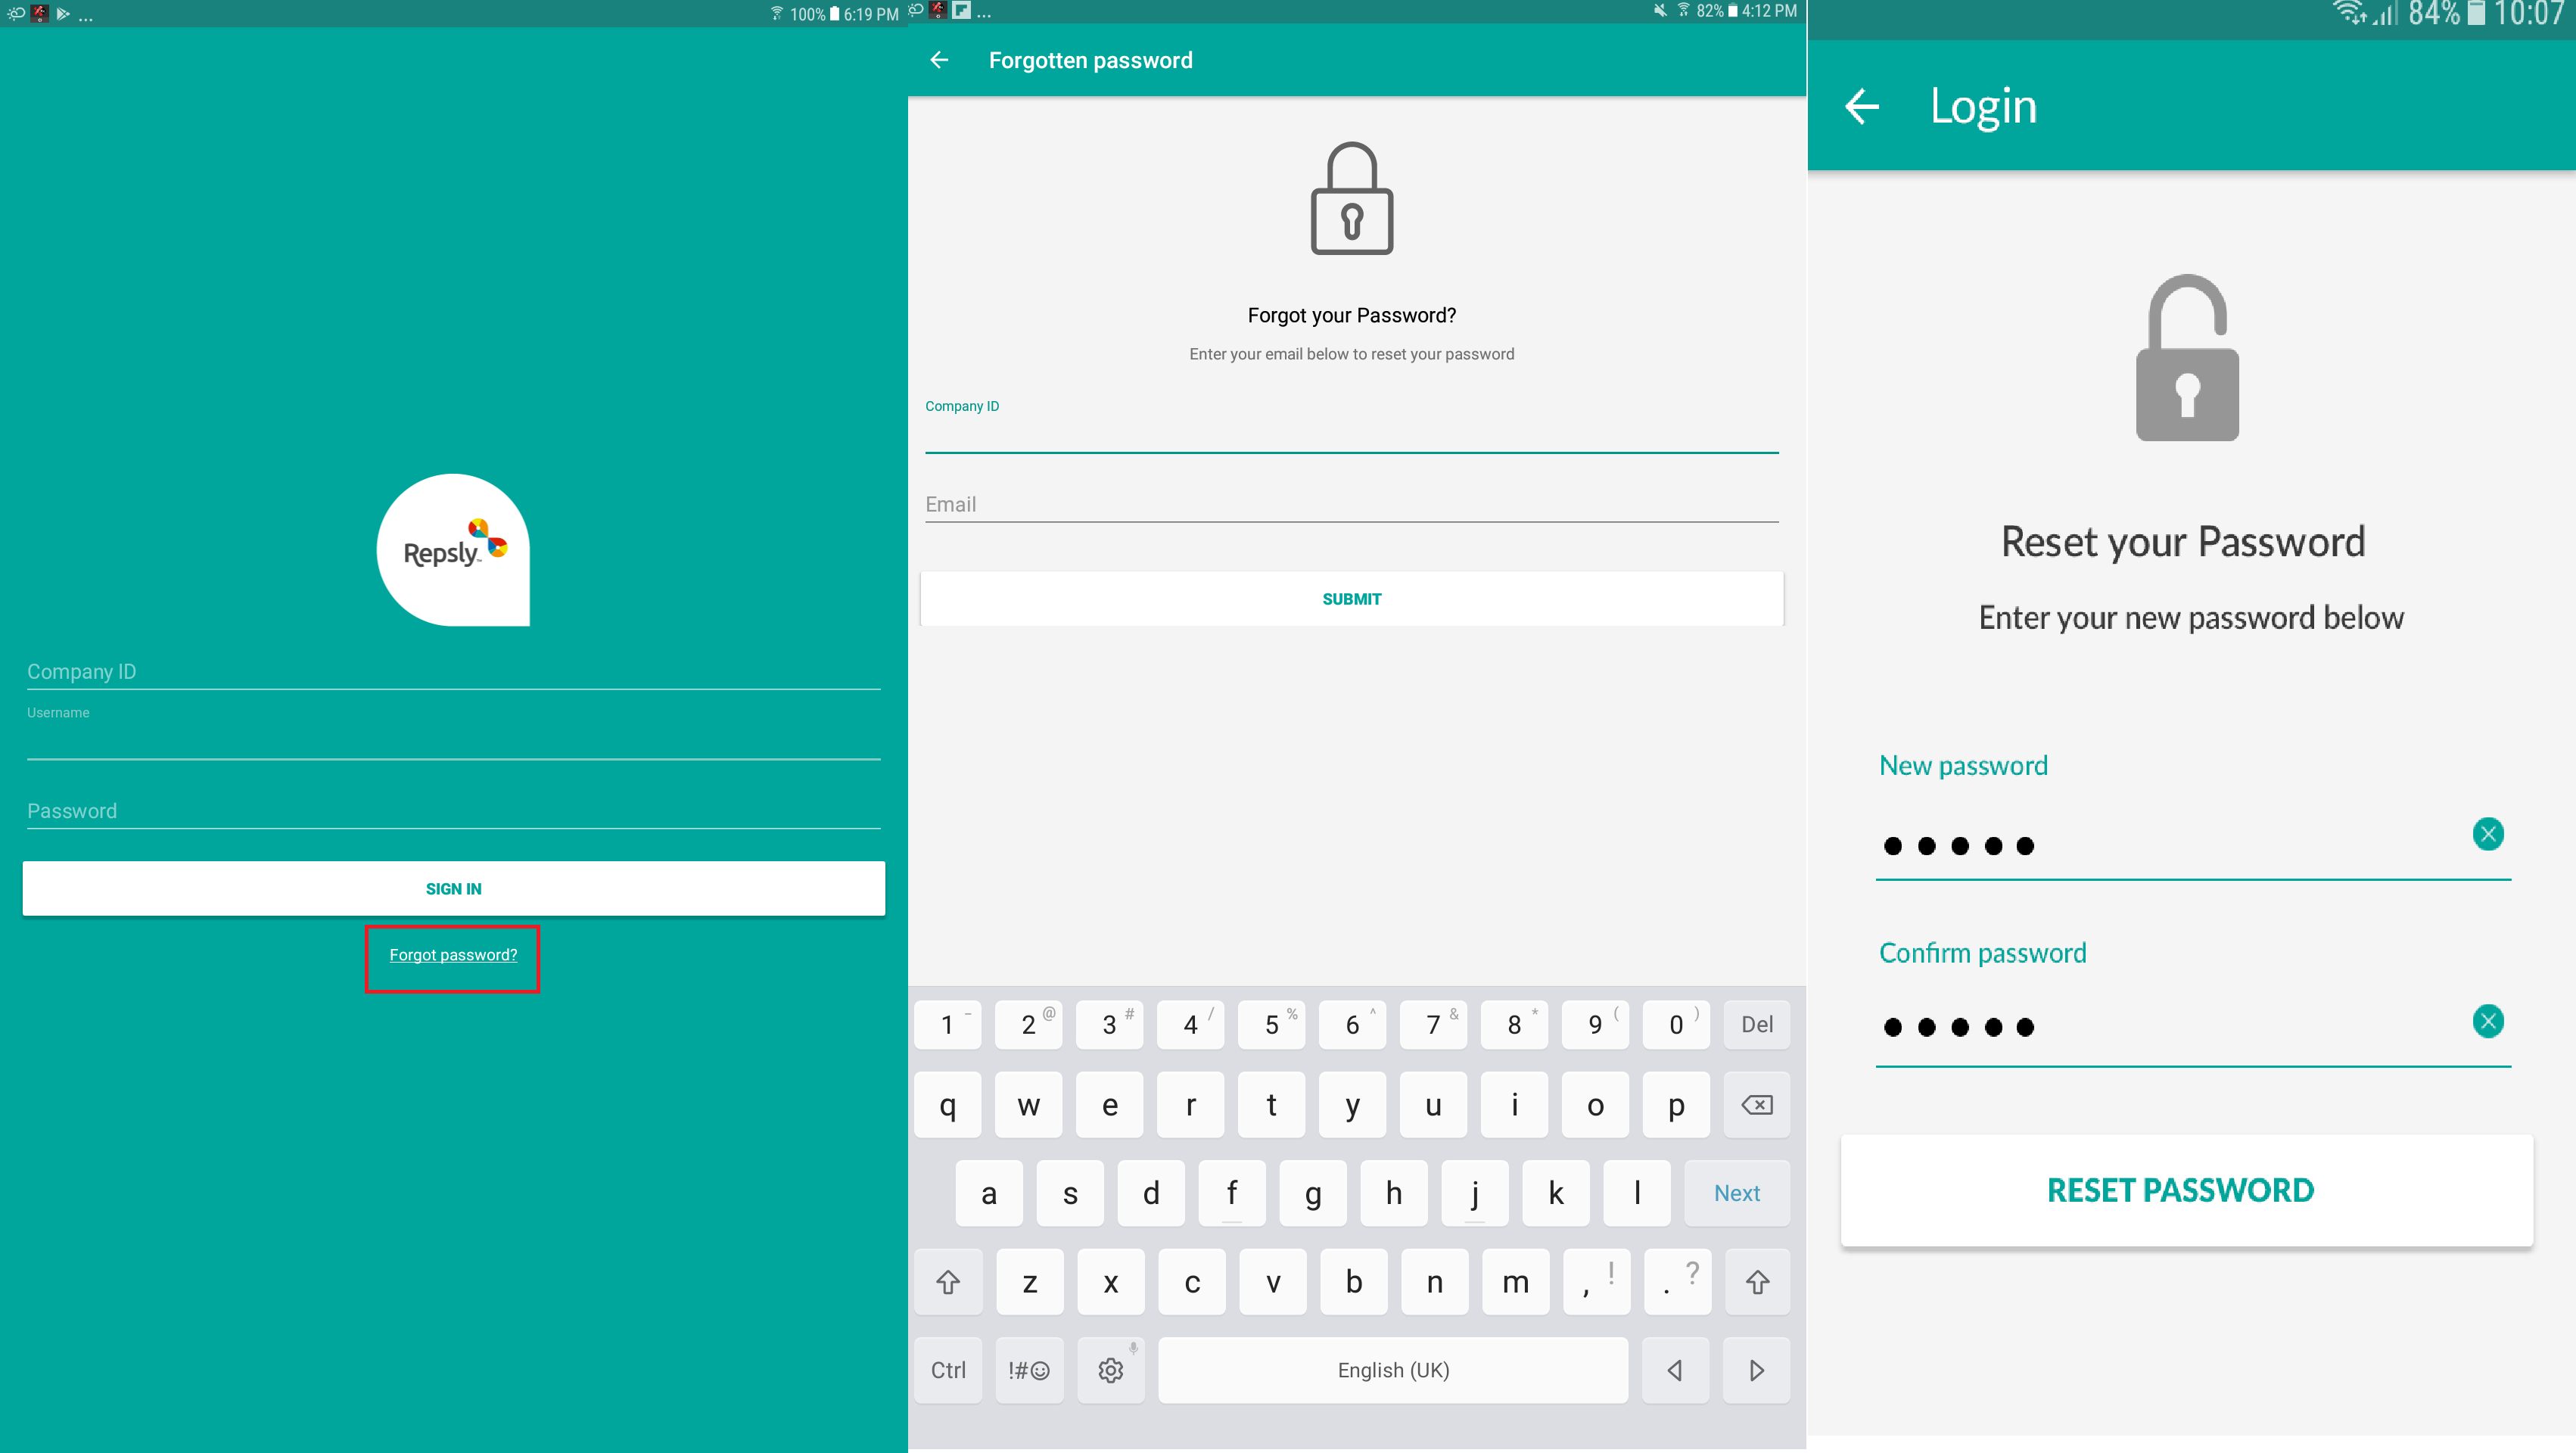Tap the Del key on keyboard
The height and width of the screenshot is (1453, 2576).
coord(1757,1024)
